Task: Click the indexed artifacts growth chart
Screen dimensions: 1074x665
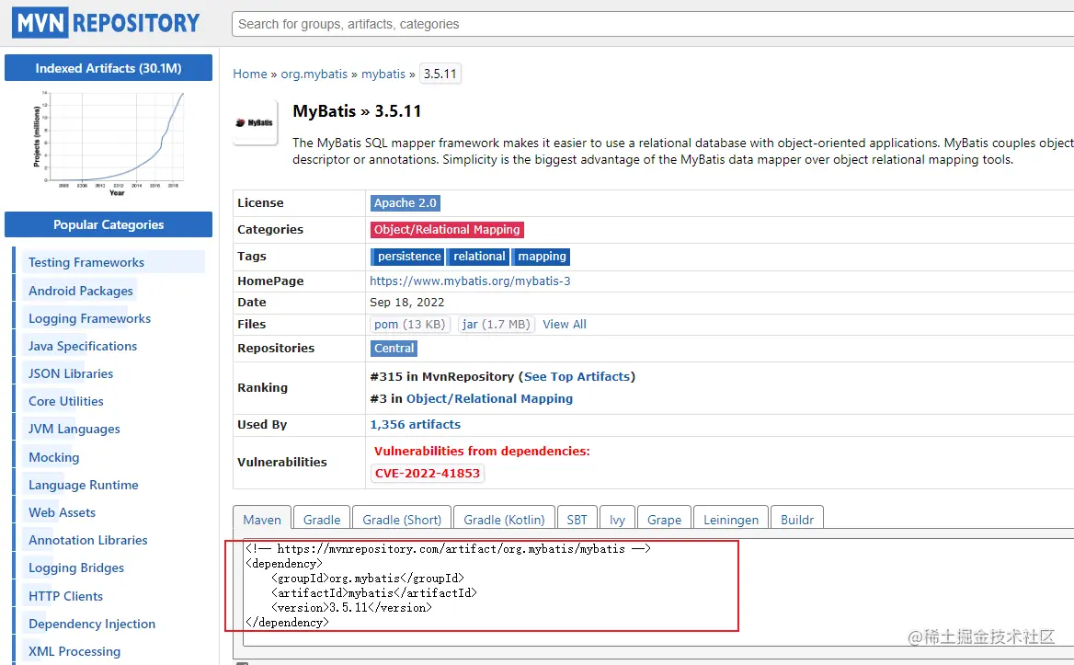Action: 109,143
